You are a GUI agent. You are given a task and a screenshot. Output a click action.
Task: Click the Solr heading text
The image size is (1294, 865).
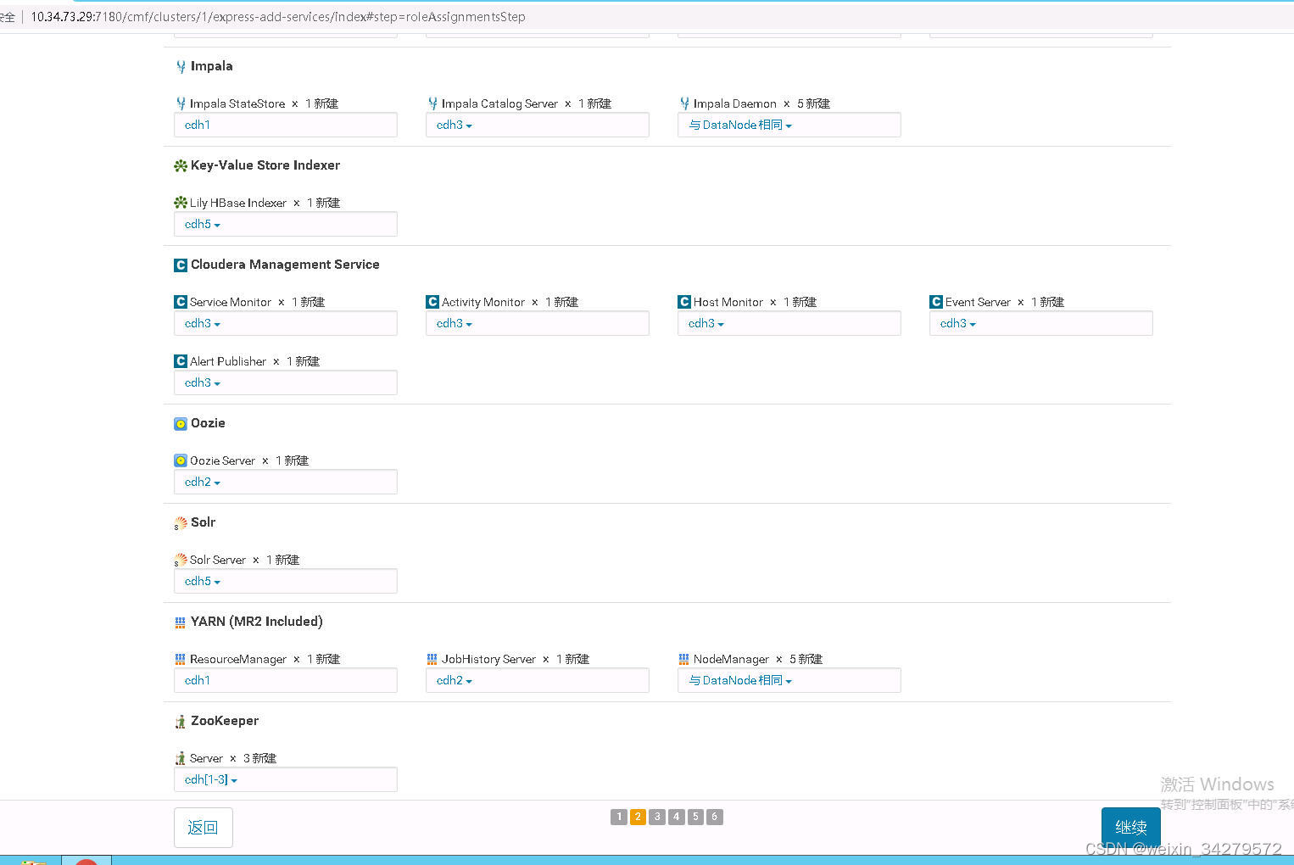(204, 522)
